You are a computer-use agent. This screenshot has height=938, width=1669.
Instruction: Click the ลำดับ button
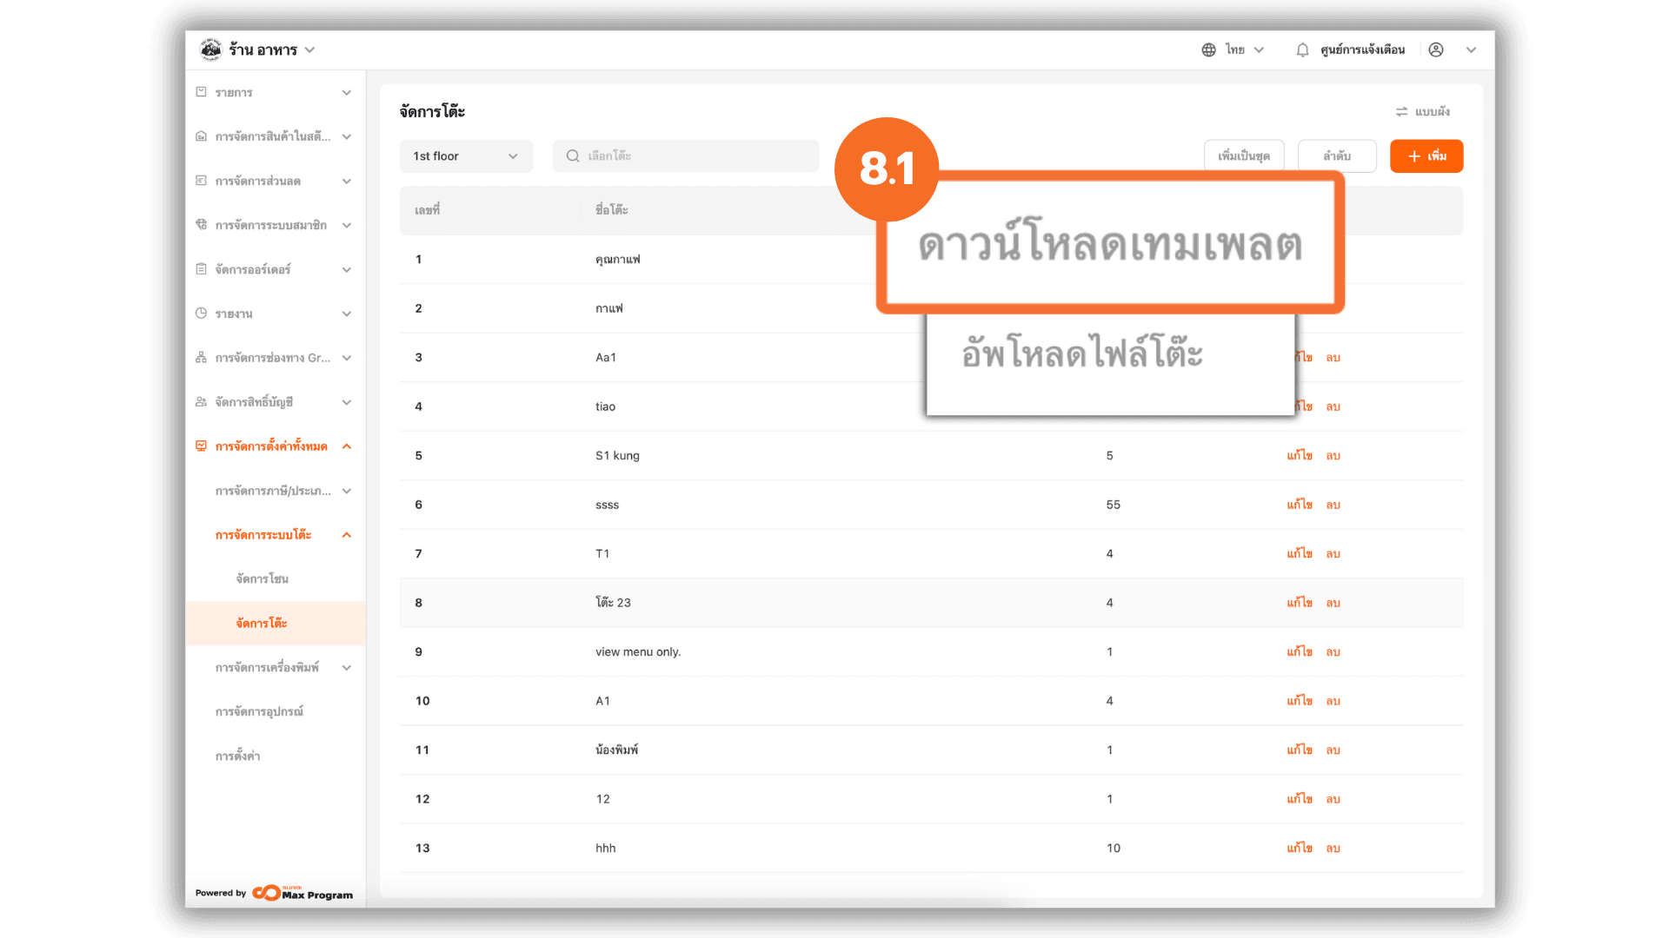pos(1336,156)
